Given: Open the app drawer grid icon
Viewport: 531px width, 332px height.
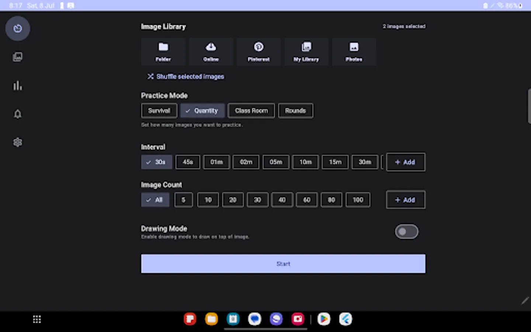Looking at the screenshot, I should point(37,319).
